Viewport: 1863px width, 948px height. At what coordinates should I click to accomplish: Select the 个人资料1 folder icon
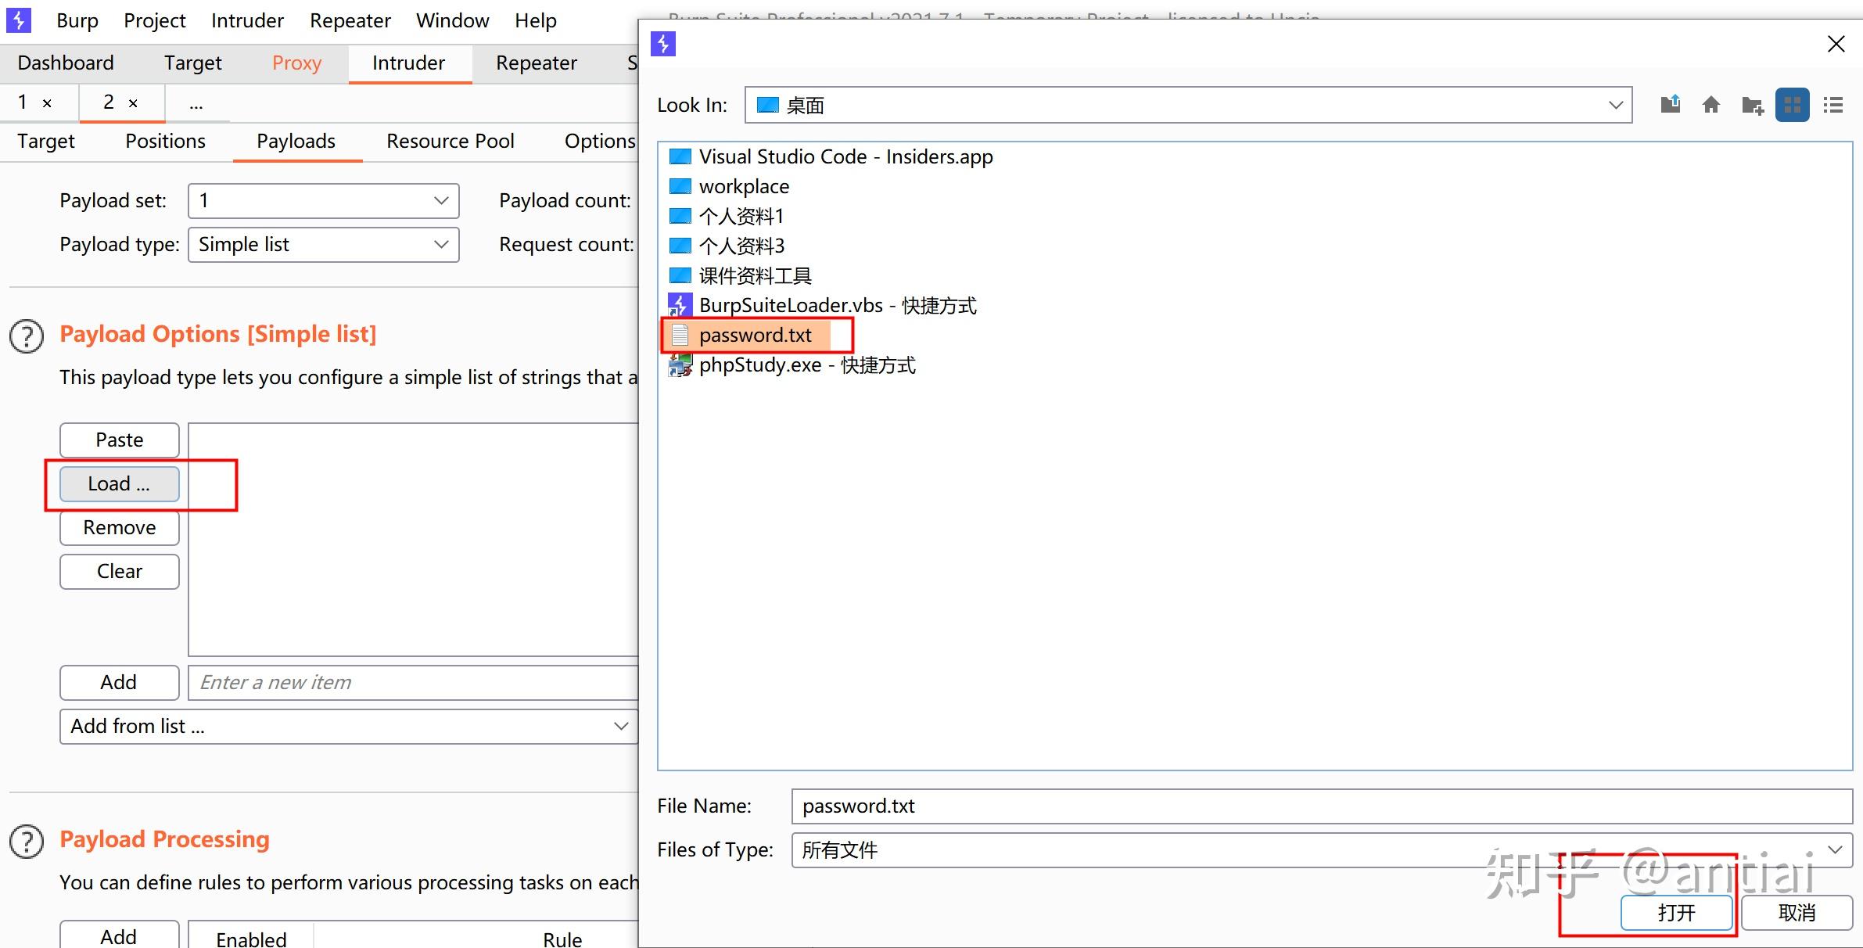point(680,216)
